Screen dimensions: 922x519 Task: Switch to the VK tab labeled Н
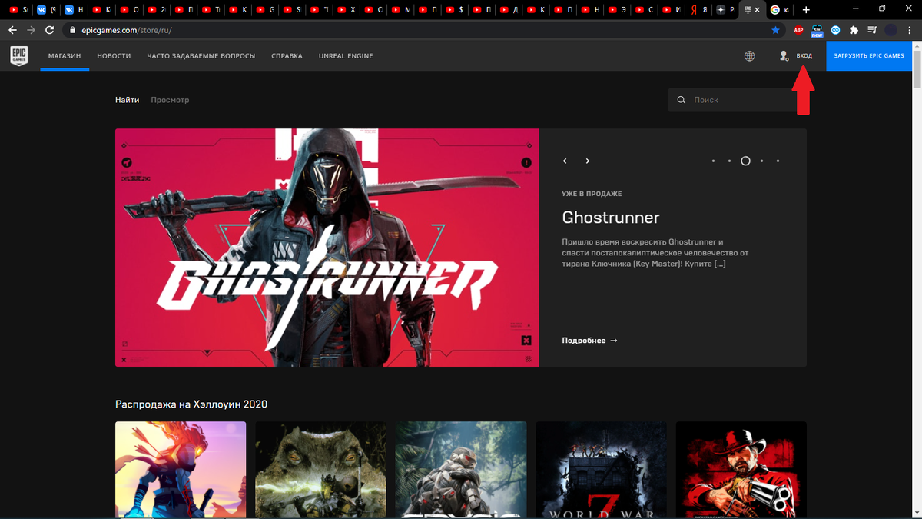74,10
